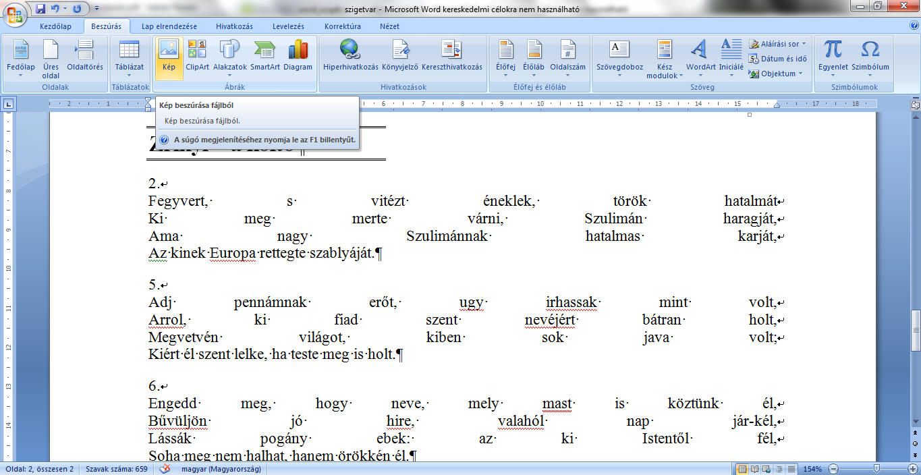Screen dimensions: 921x475
Task: Switch to full screen reading view
Action: [753, 469]
